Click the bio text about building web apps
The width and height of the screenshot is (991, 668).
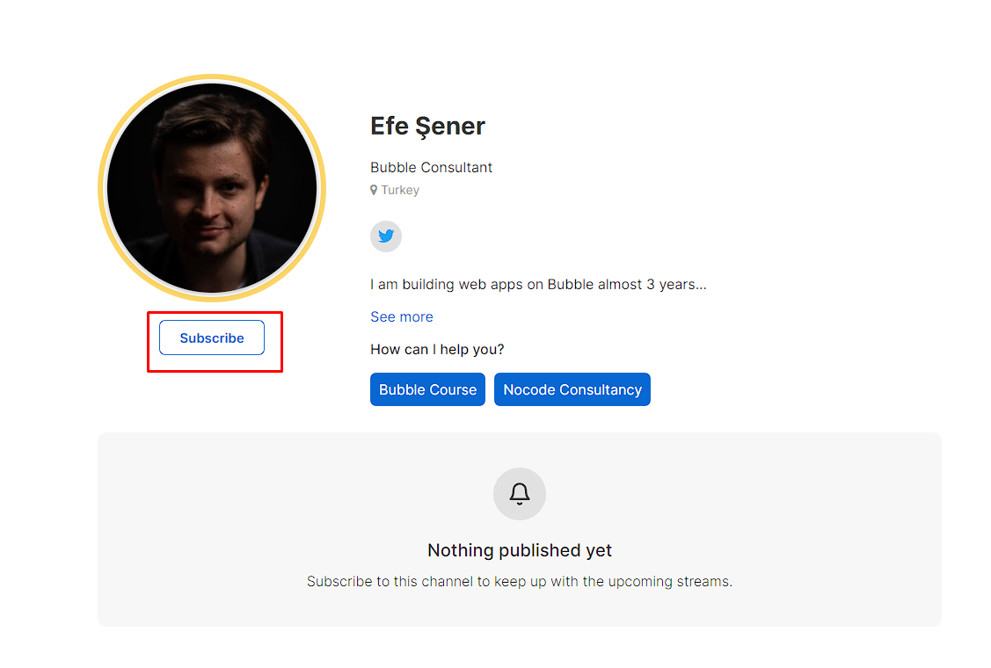point(538,285)
